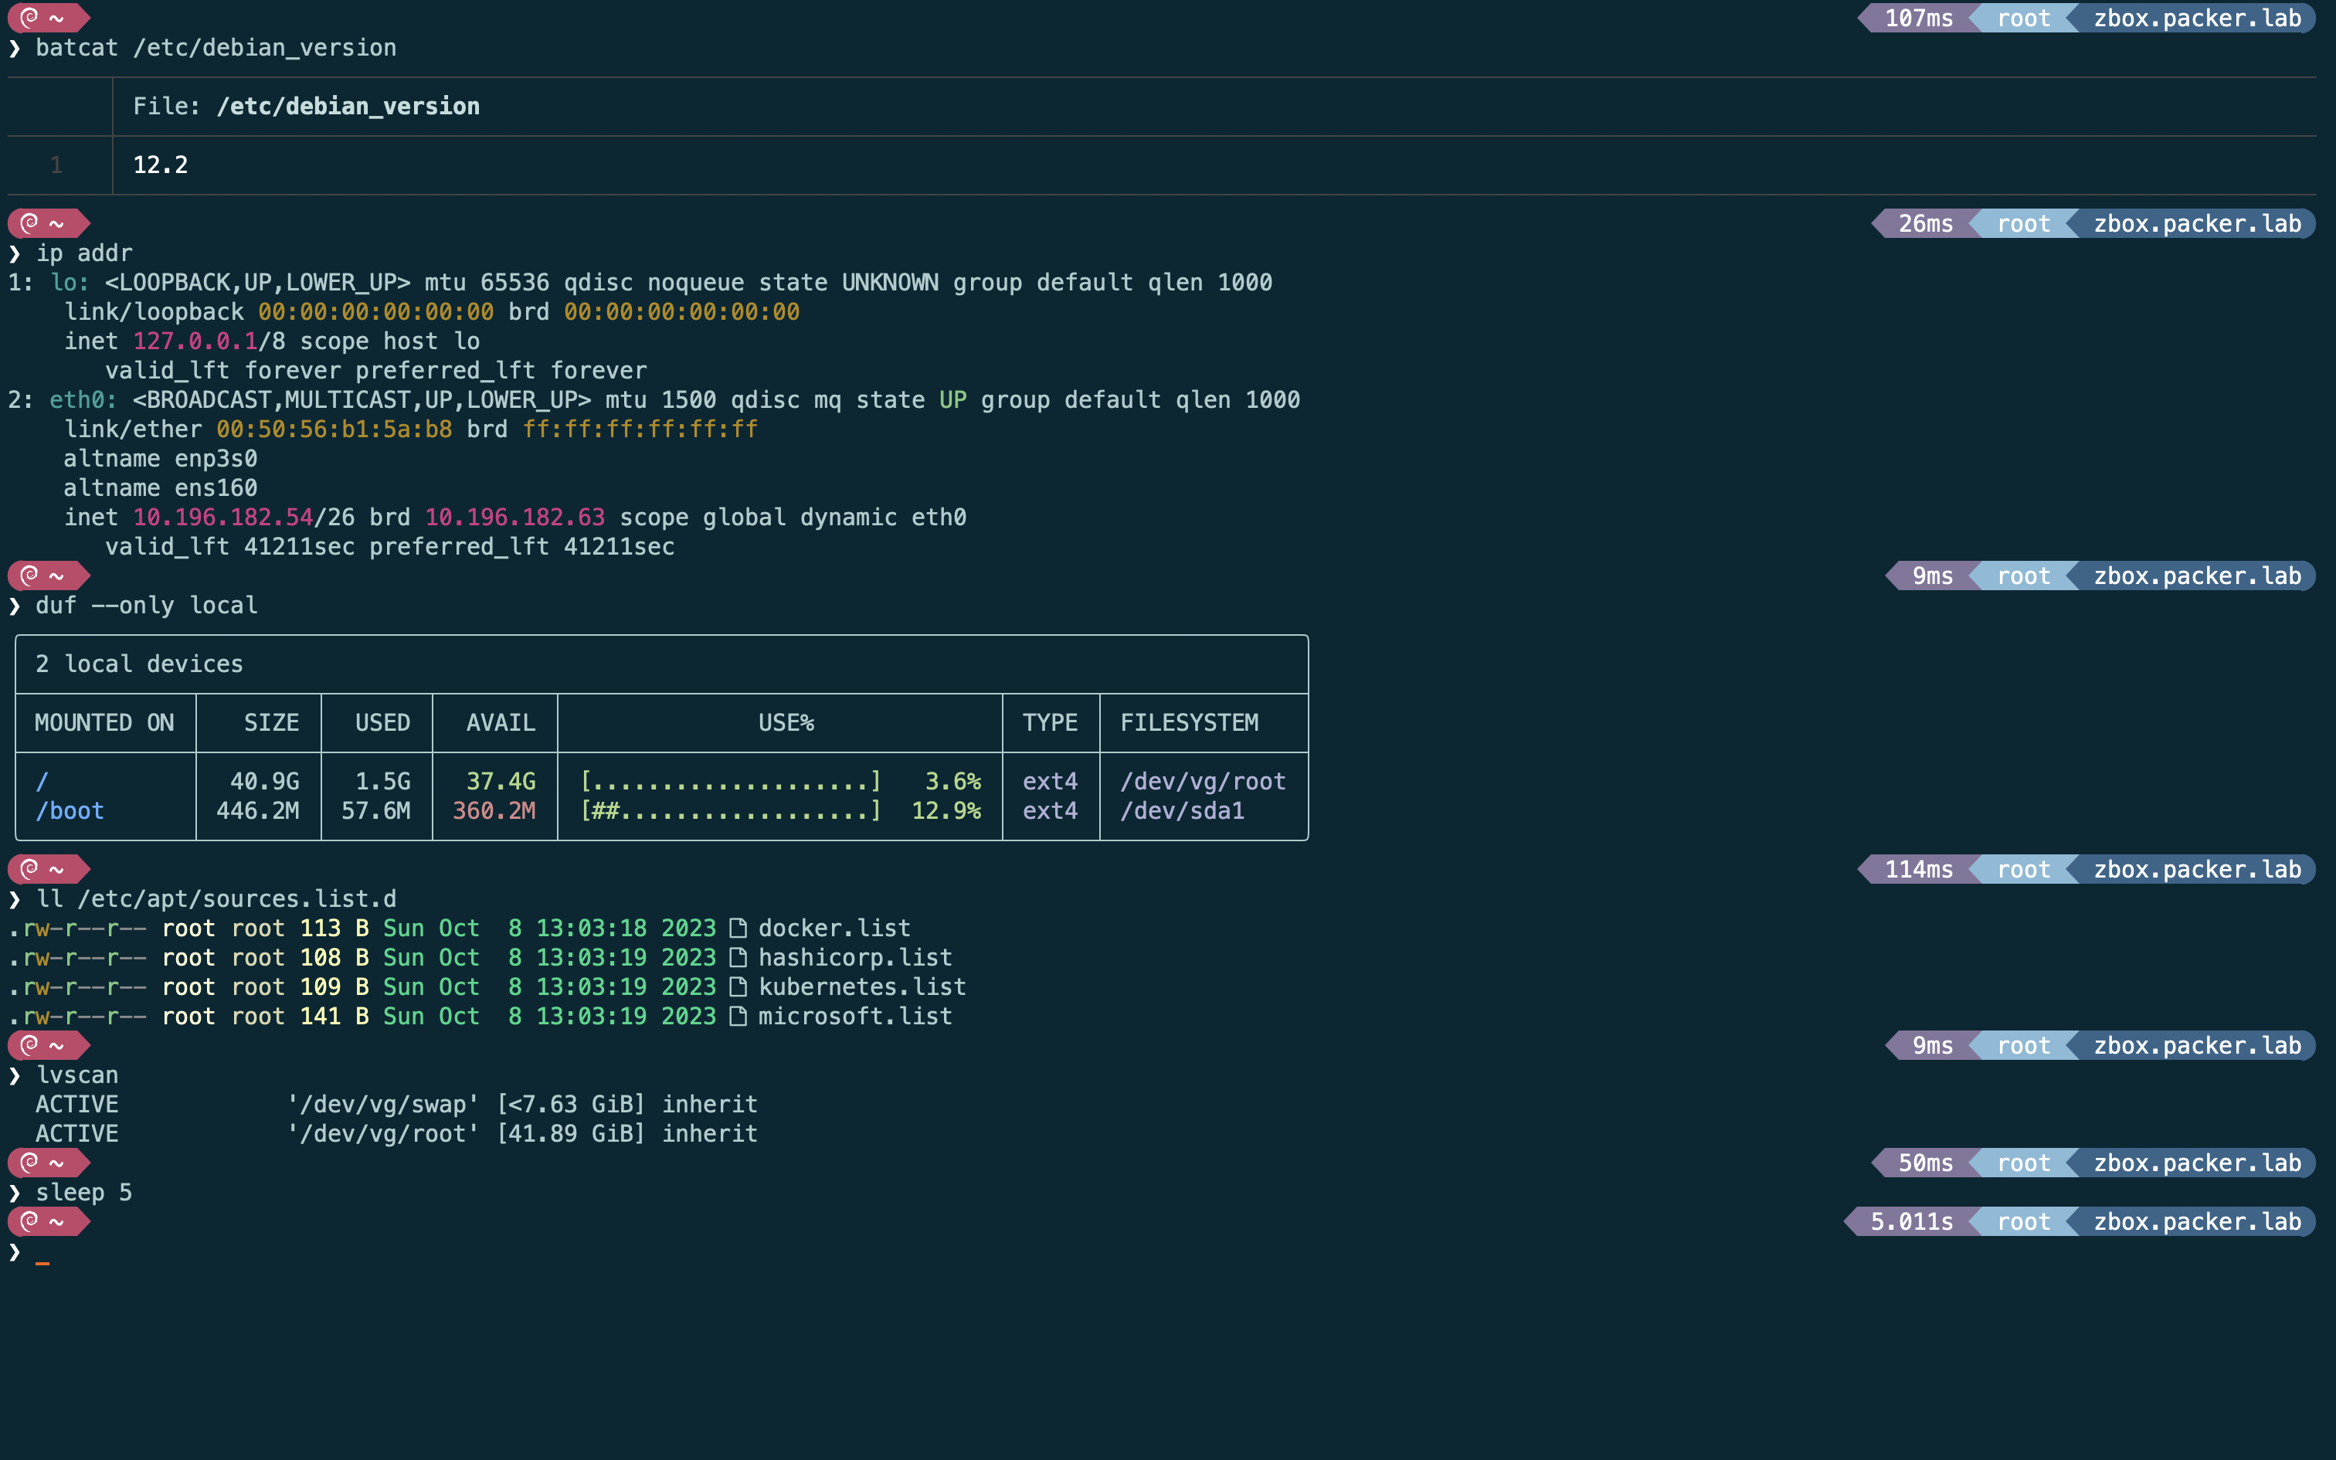The image size is (2336, 1460).
Task: Click the /boot mount point in duf table
Action: coord(70,810)
